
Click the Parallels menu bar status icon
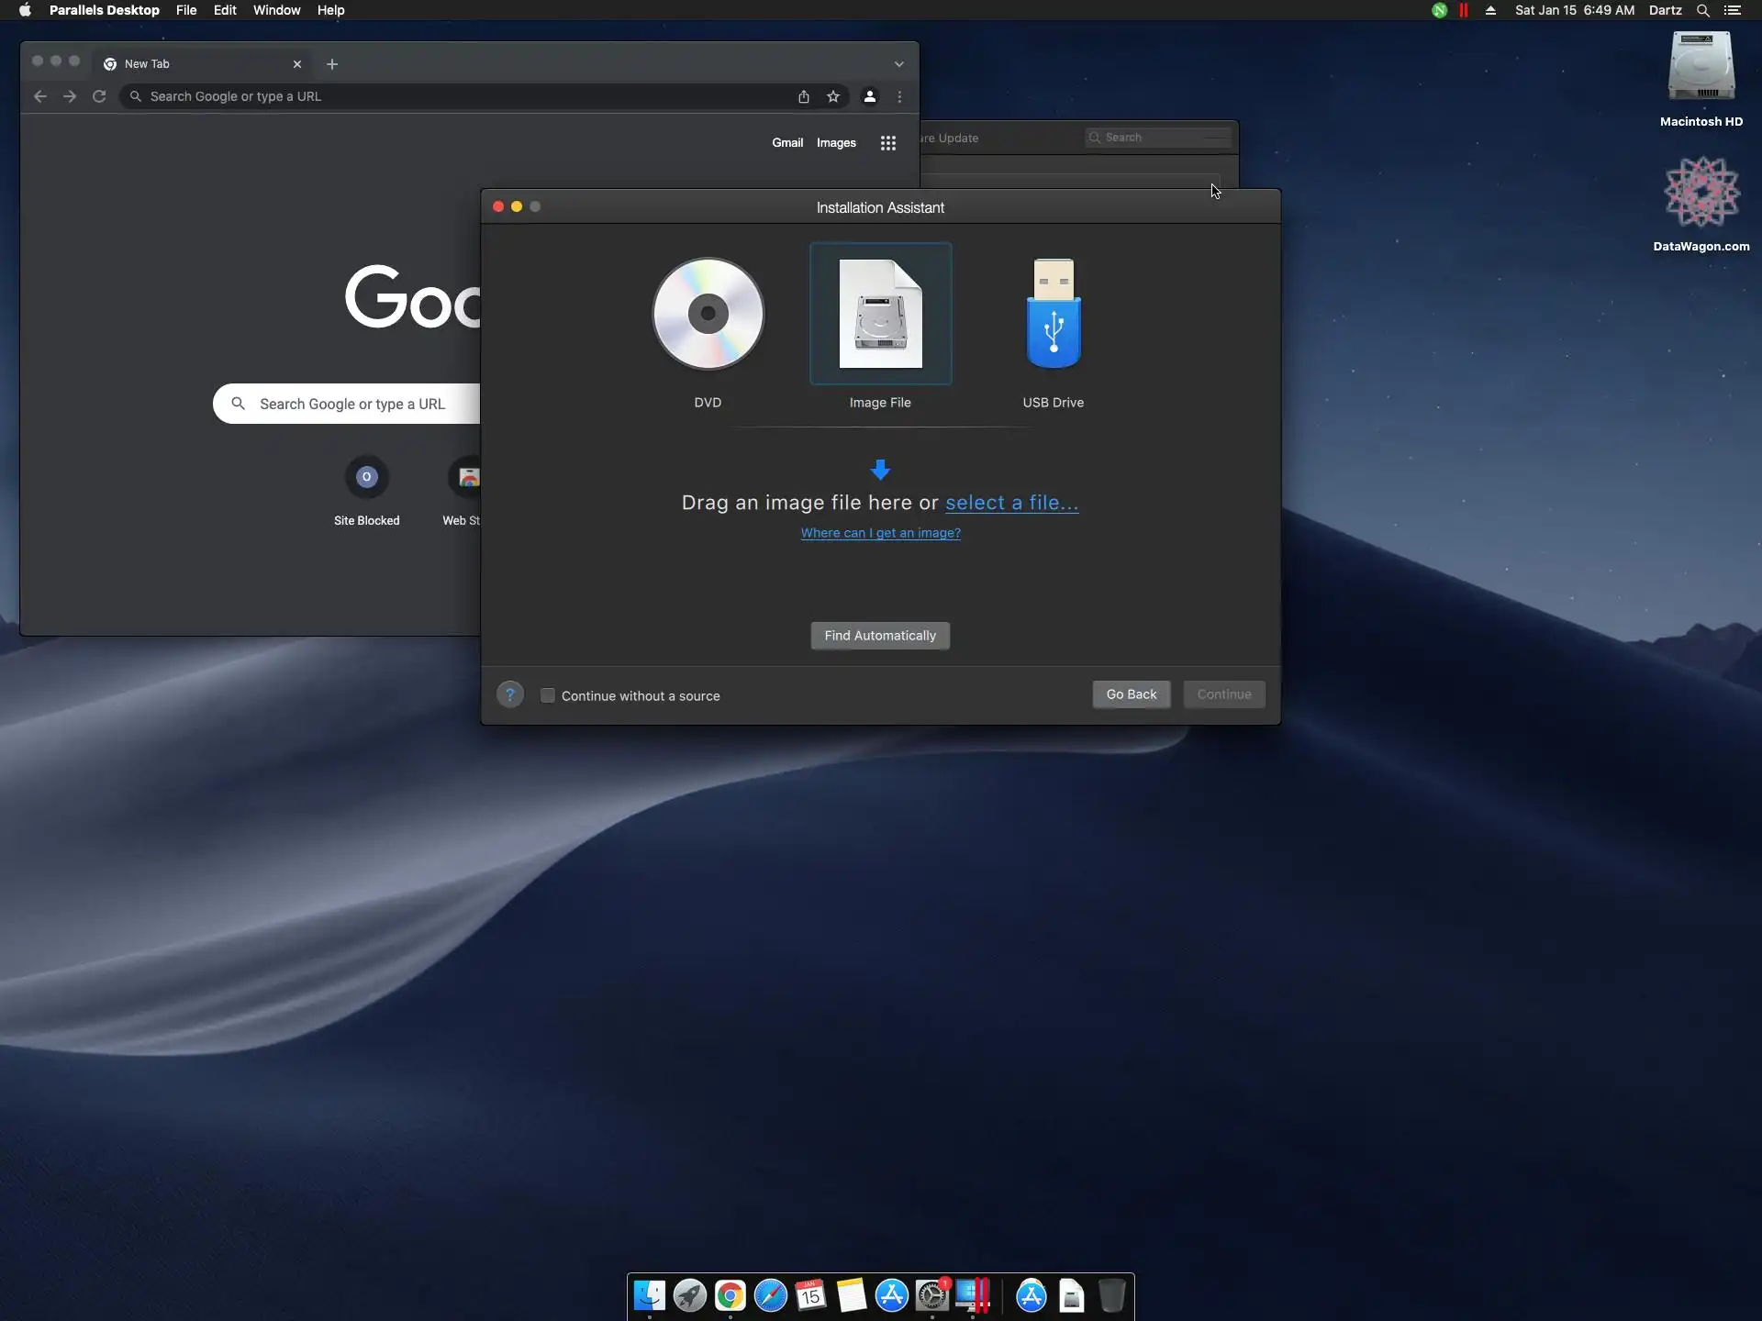click(x=1463, y=10)
